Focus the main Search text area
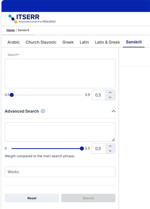150x209 pixels. pyautogui.click(x=60, y=73)
